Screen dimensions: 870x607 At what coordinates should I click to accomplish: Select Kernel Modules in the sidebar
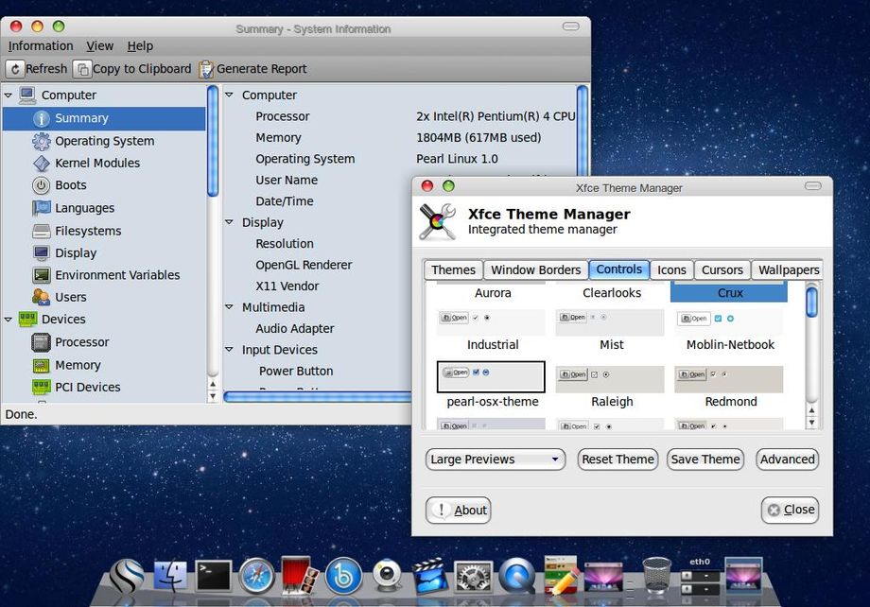click(x=96, y=163)
